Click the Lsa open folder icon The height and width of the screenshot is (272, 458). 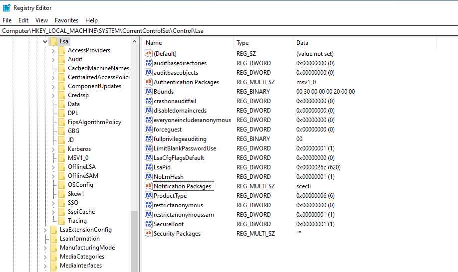[x=53, y=41]
